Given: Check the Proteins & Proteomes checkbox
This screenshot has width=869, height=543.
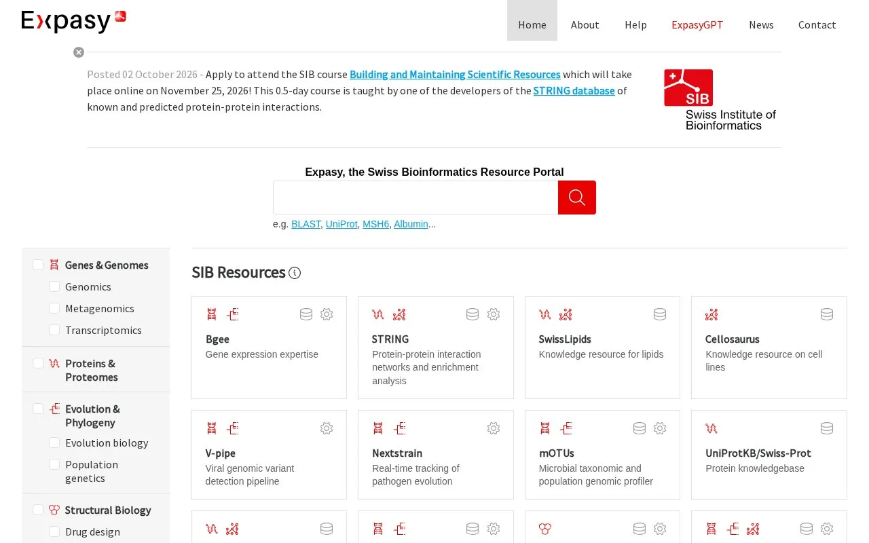Looking at the screenshot, I should (x=38, y=363).
